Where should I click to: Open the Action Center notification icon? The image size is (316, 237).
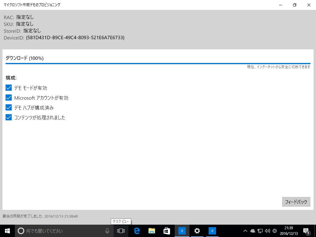[x=306, y=231]
